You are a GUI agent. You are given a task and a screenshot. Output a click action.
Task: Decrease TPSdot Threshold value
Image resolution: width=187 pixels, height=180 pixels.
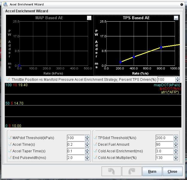coord(176,139)
